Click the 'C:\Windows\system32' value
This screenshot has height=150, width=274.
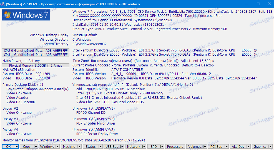[x=89, y=44]
